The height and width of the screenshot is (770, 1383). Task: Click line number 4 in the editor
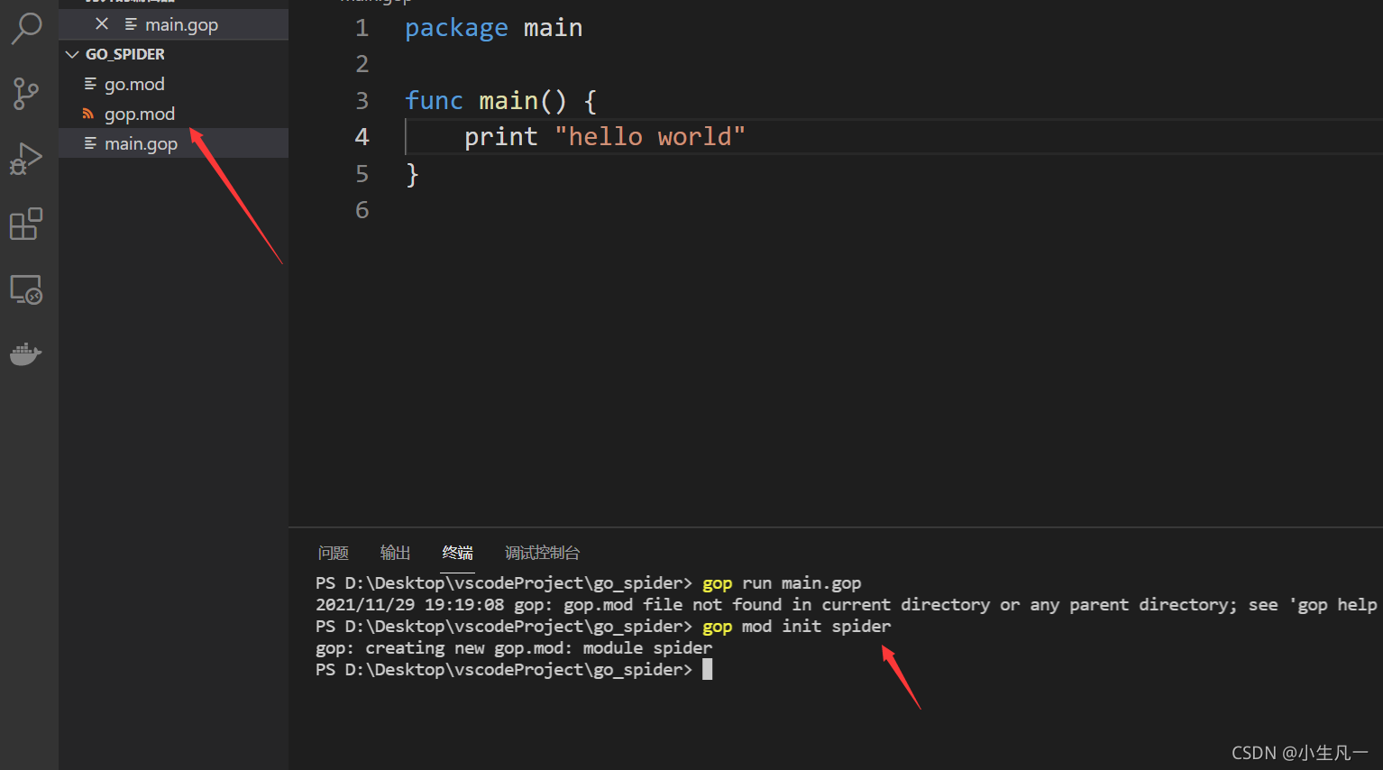(x=362, y=137)
